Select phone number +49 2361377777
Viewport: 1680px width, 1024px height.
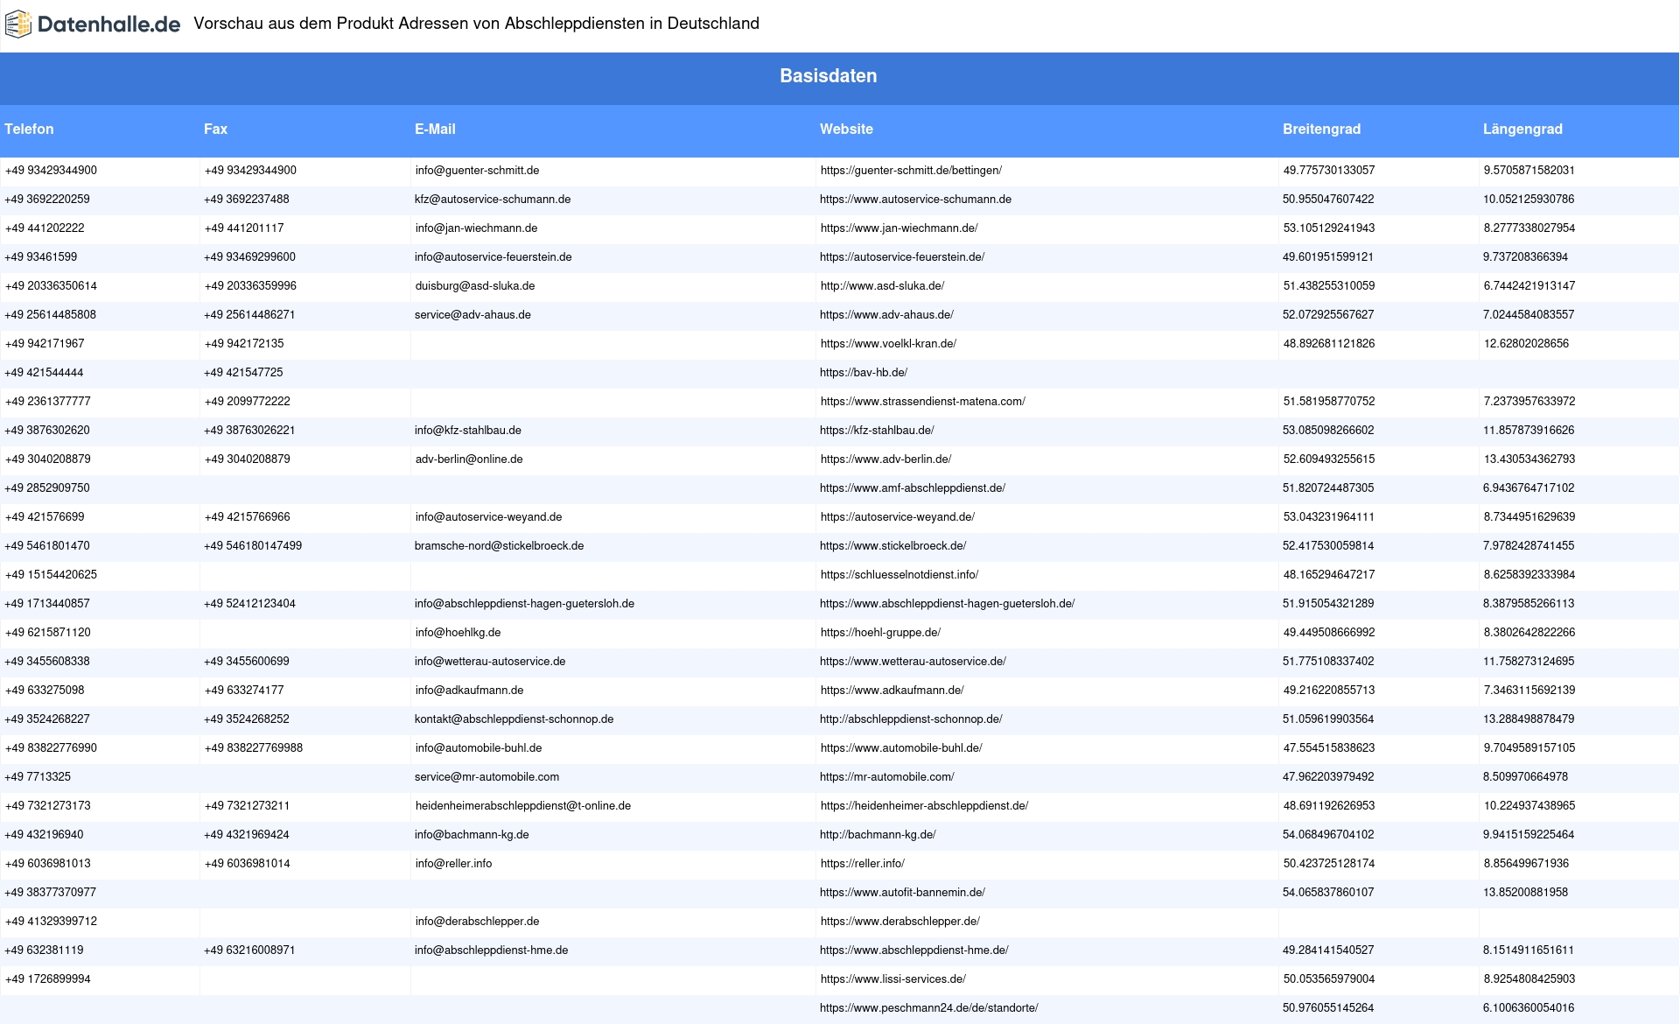47,402
